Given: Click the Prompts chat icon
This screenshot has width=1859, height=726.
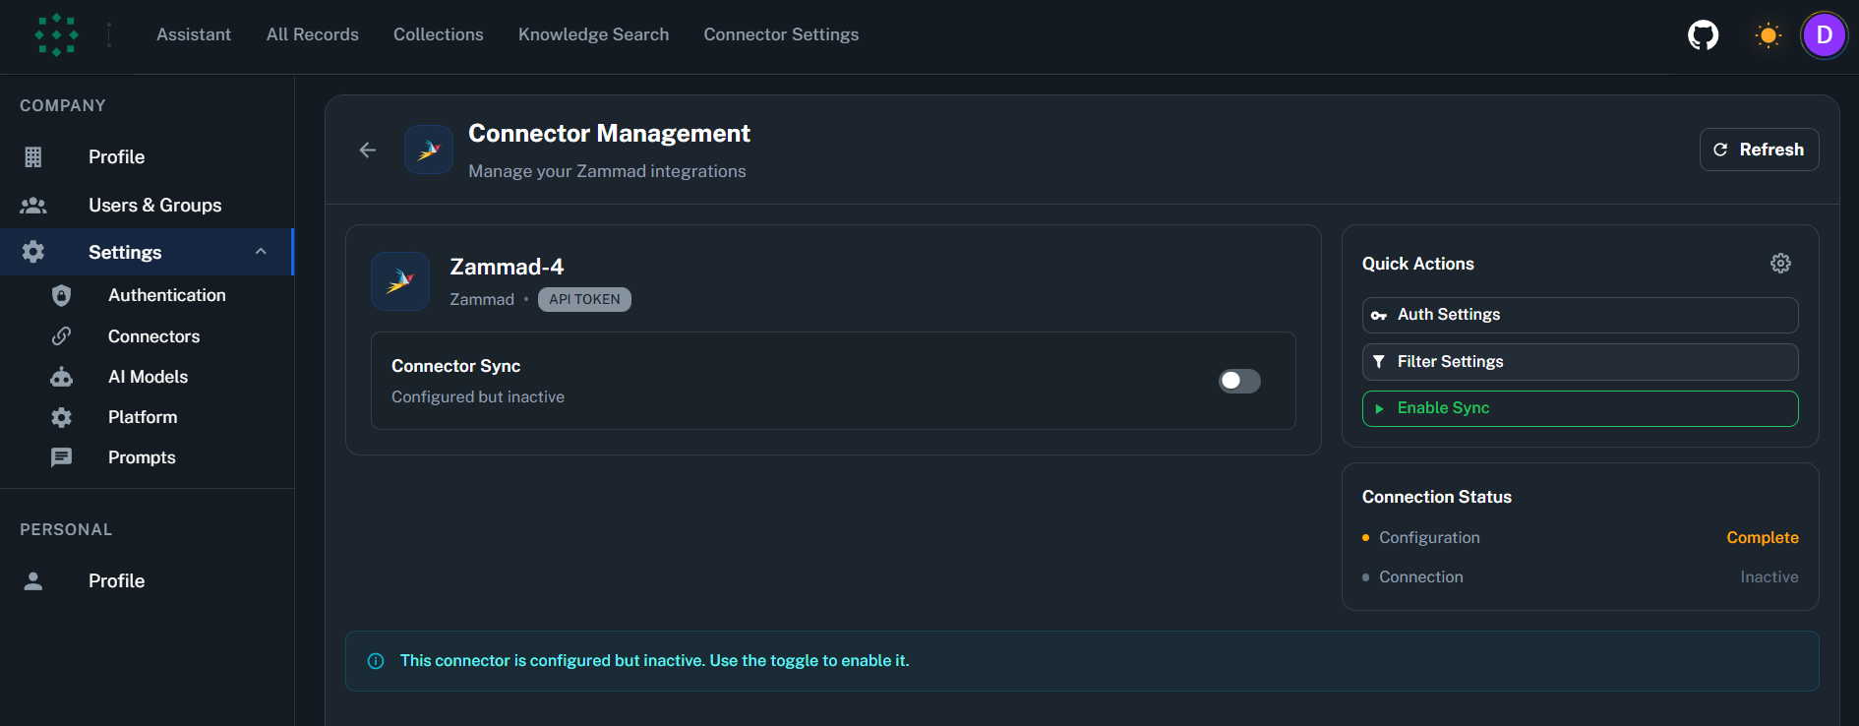Looking at the screenshot, I should coord(61,457).
